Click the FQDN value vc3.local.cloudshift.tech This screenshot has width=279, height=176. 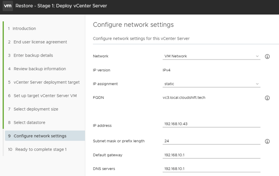click(184, 98)
